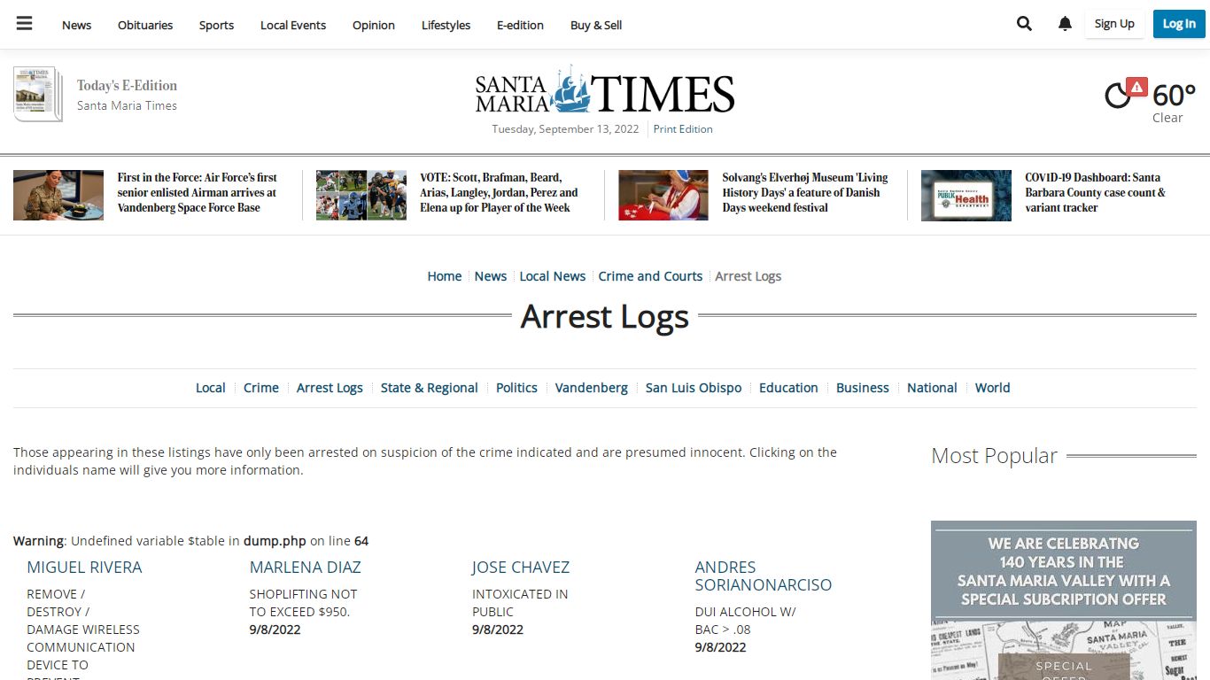Select the World section tab
Screen dimensions: 1210x680
993,388
